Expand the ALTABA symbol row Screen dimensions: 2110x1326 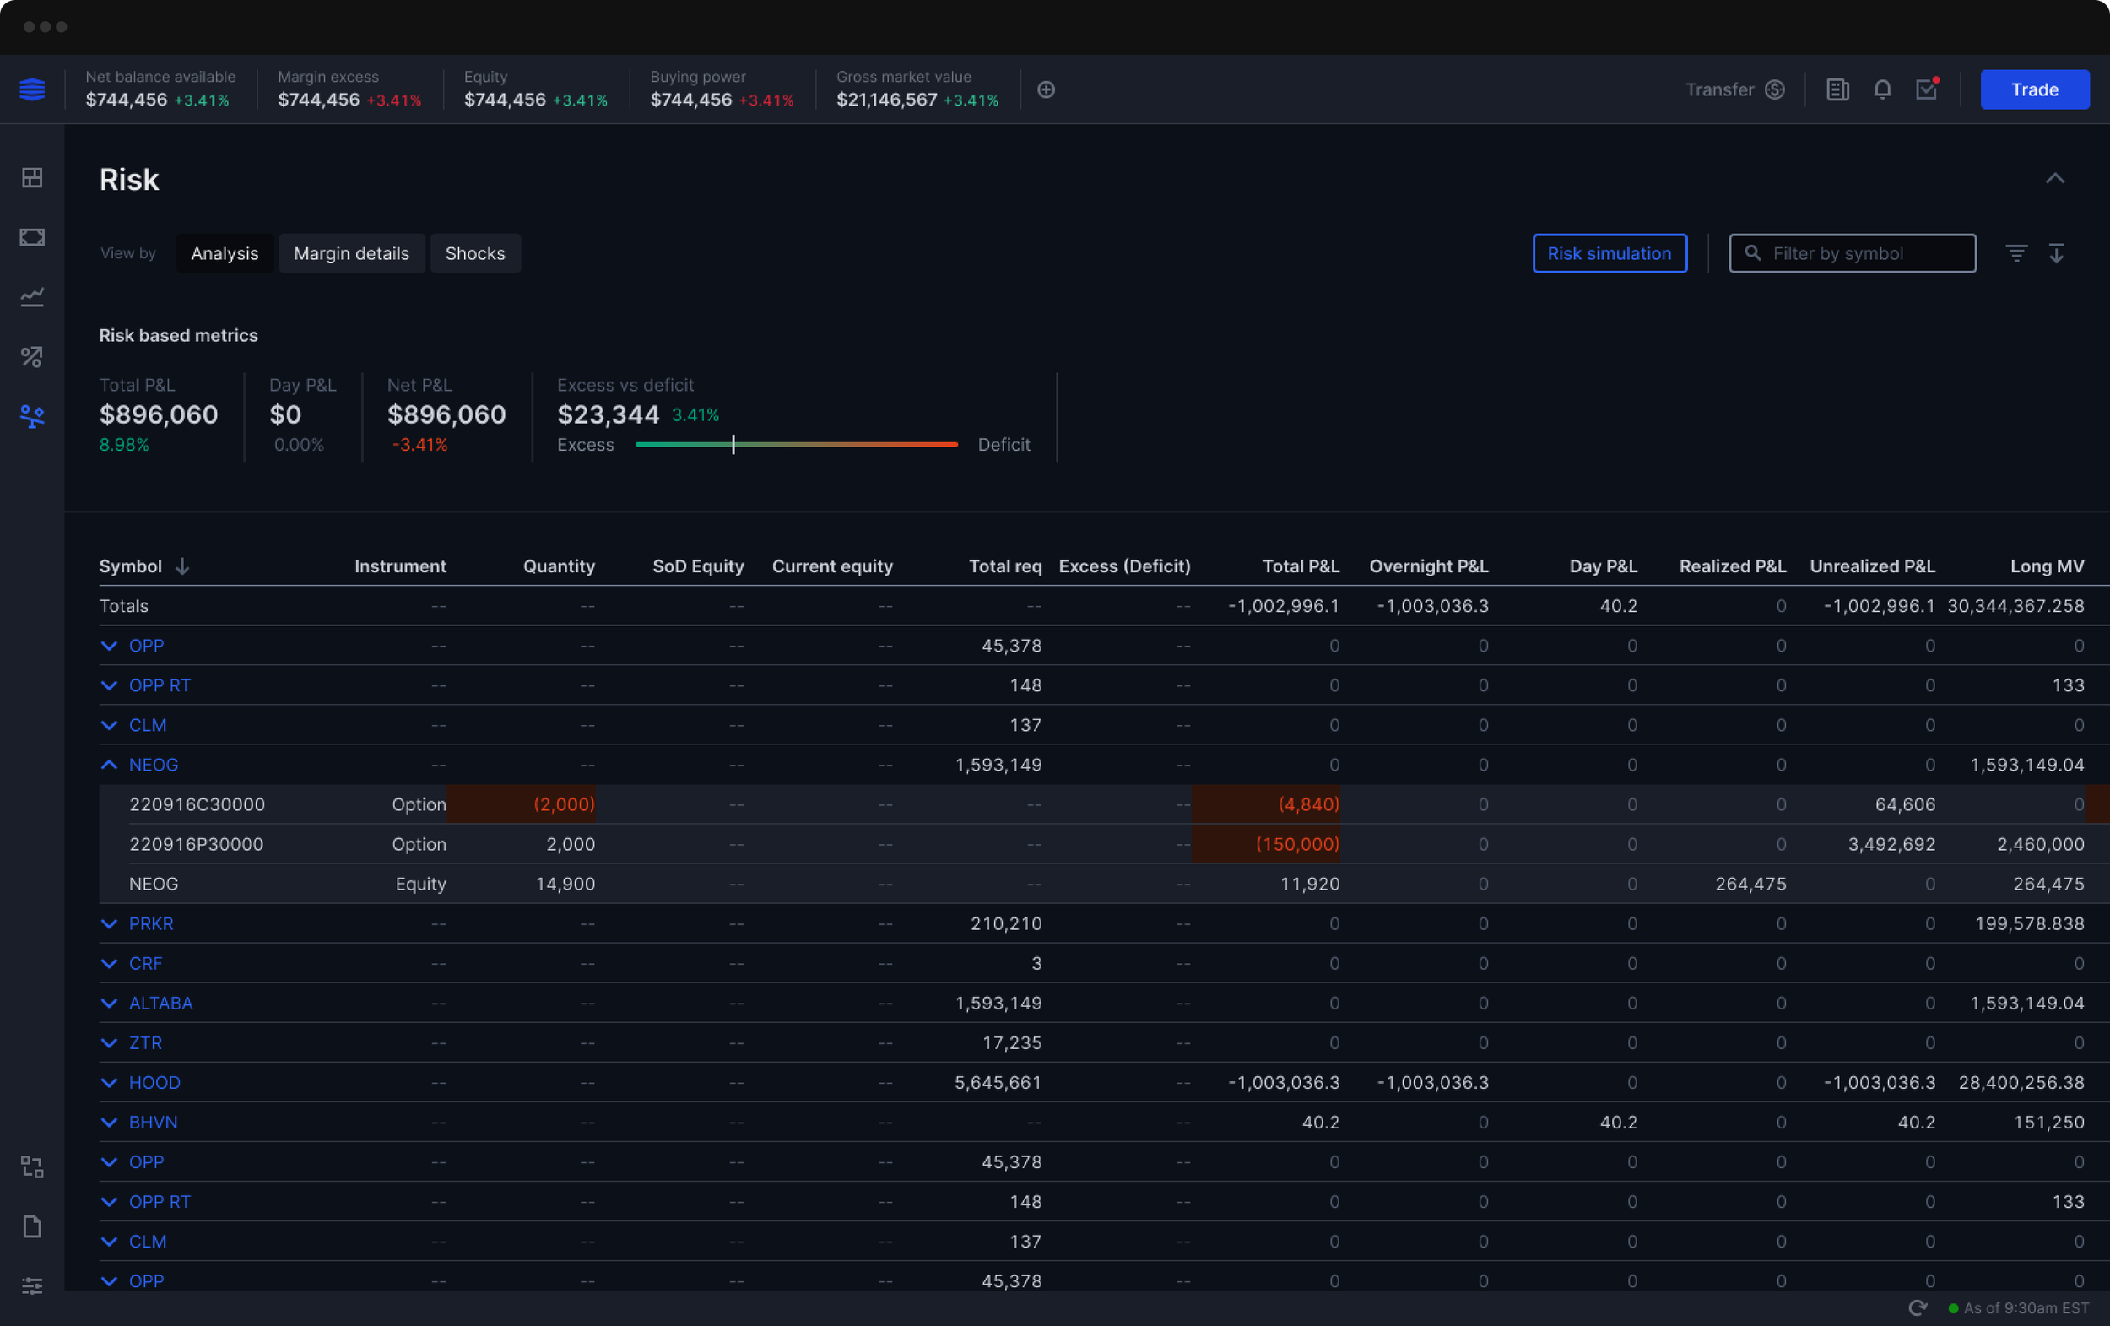pos(110,1003)
